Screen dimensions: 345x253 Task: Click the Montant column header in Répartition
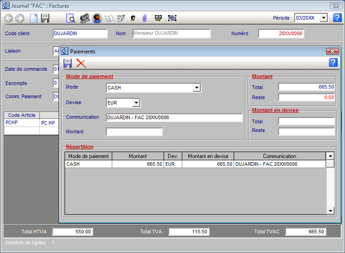pos(137,156)
